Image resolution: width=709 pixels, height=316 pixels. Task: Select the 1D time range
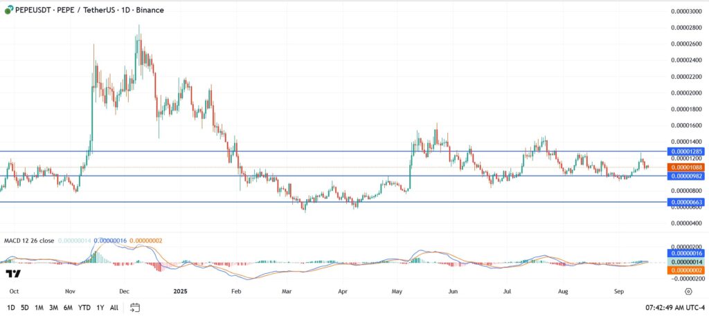pos(11,307)
